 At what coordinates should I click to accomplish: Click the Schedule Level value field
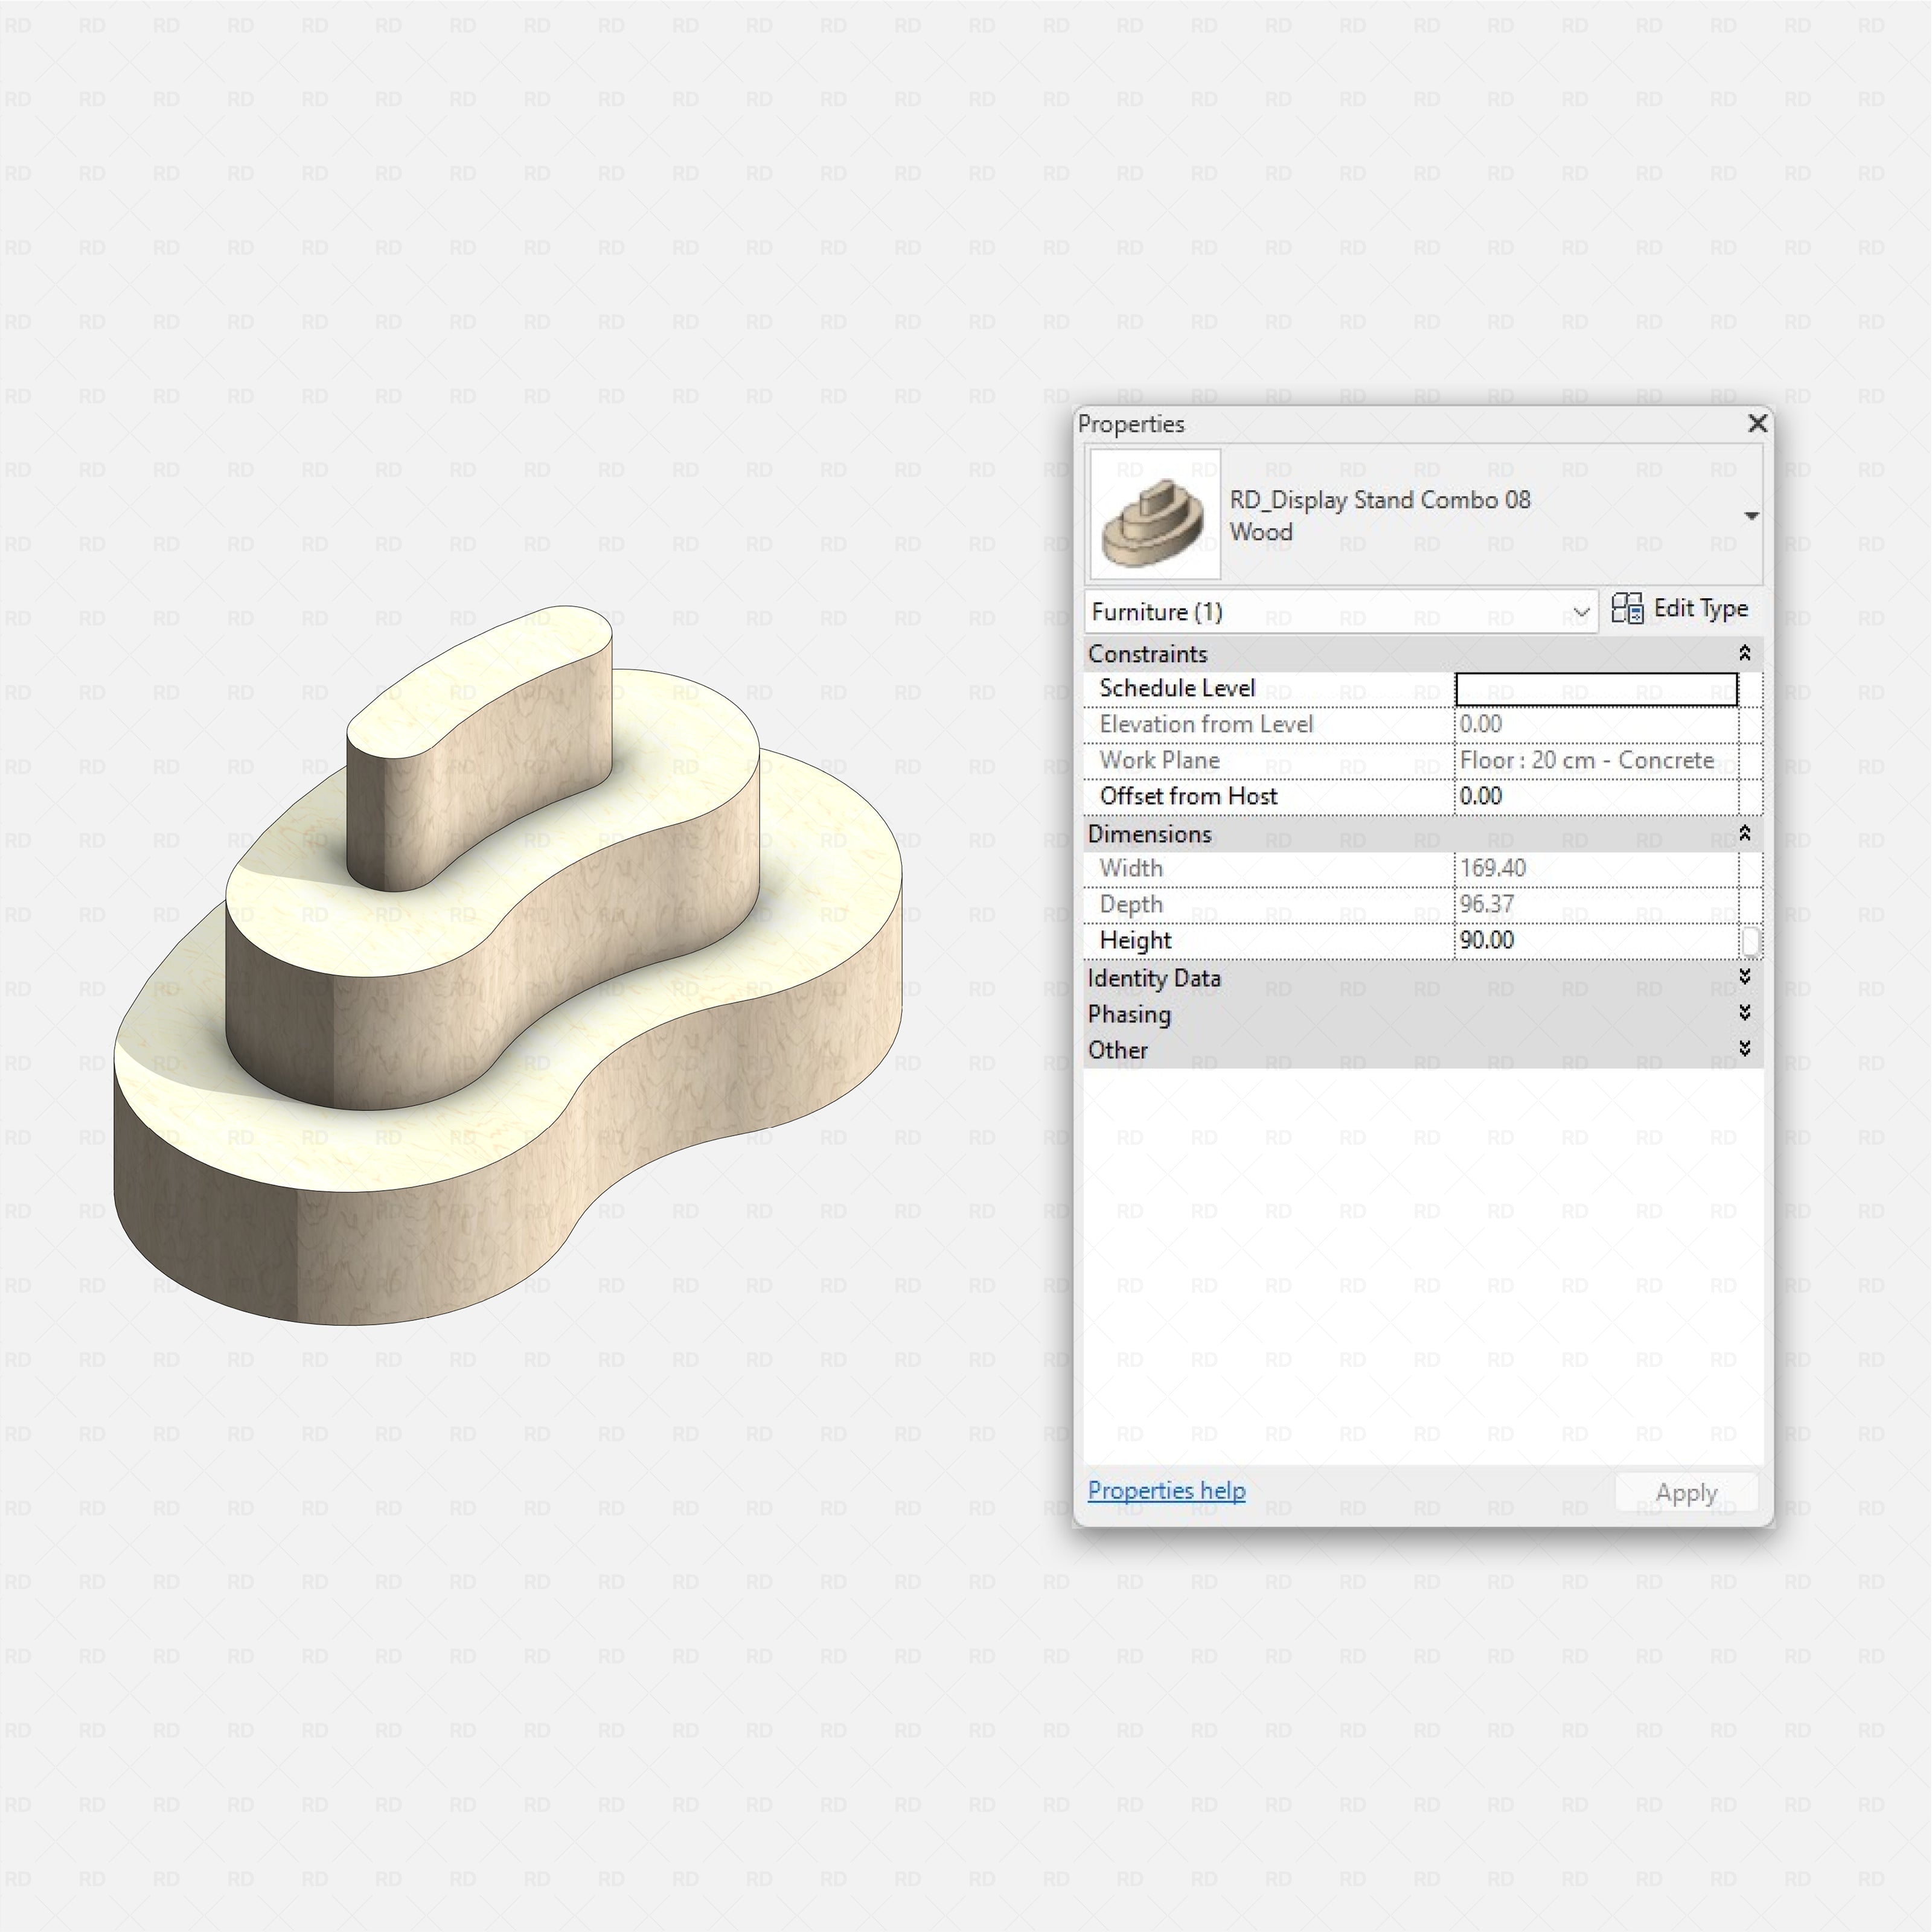tap(1596, 689)
